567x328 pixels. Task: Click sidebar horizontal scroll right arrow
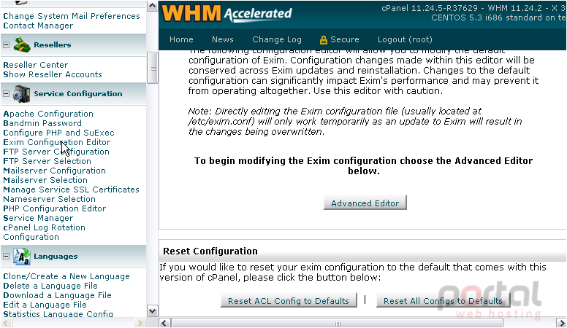coord(140,323)
